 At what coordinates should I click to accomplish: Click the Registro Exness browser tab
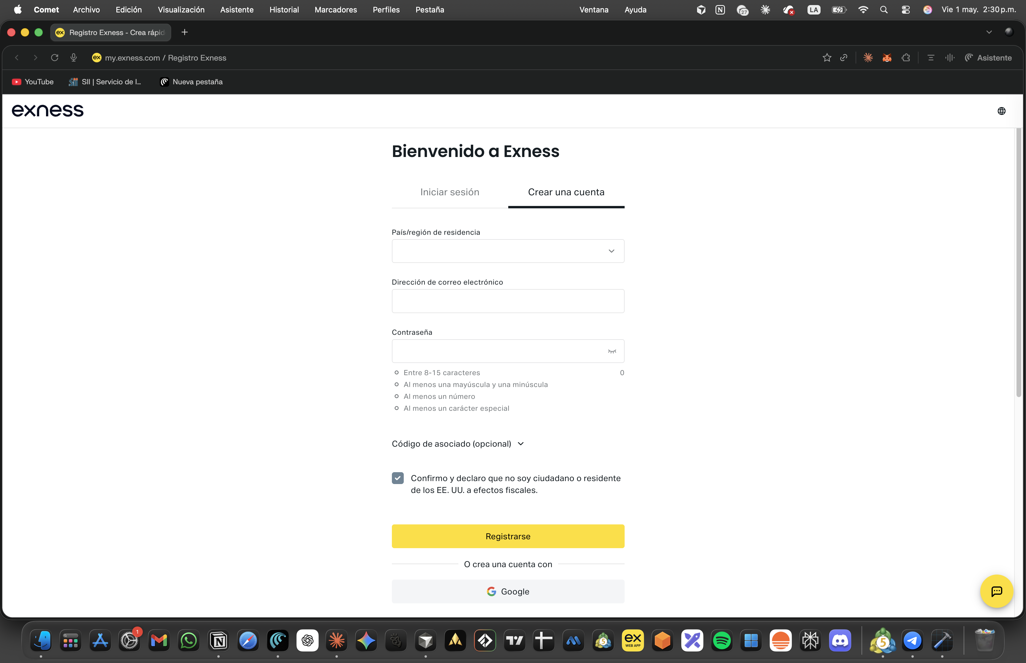coord(111,32)
